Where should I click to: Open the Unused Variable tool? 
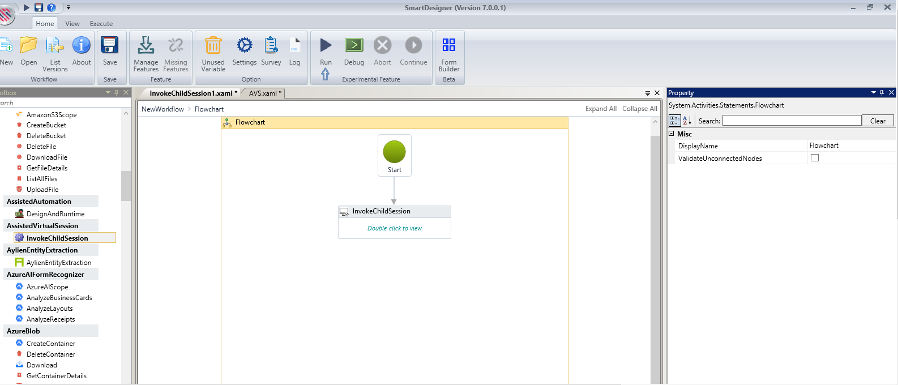coord(213,46)
